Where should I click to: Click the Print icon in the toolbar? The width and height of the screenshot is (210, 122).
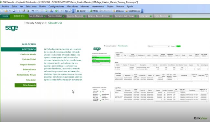[x=19, y=11]
